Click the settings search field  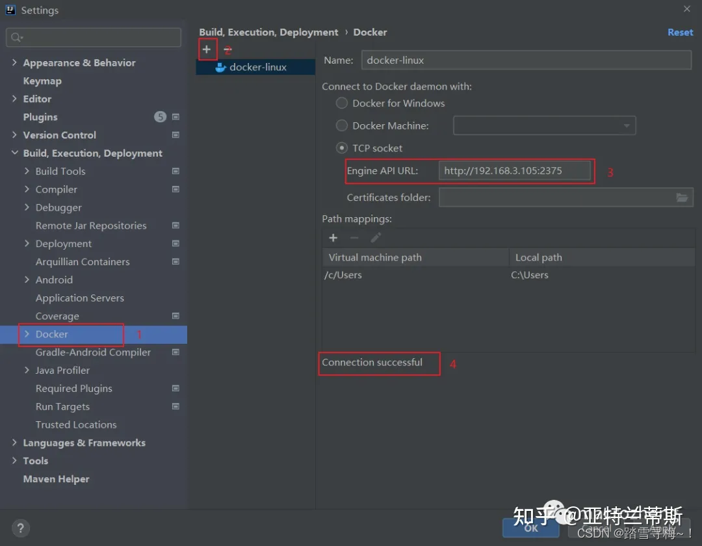[x=94, y=38]
